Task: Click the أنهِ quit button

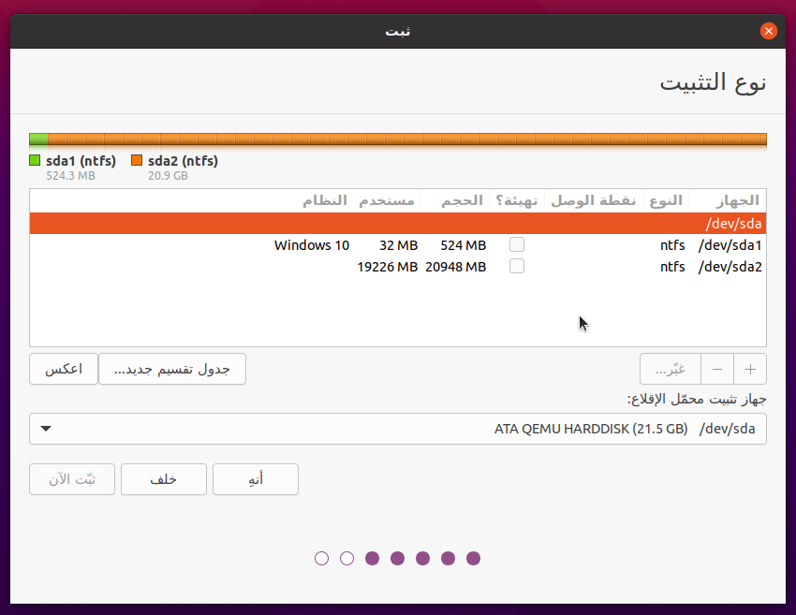Action: coord(256,479)
